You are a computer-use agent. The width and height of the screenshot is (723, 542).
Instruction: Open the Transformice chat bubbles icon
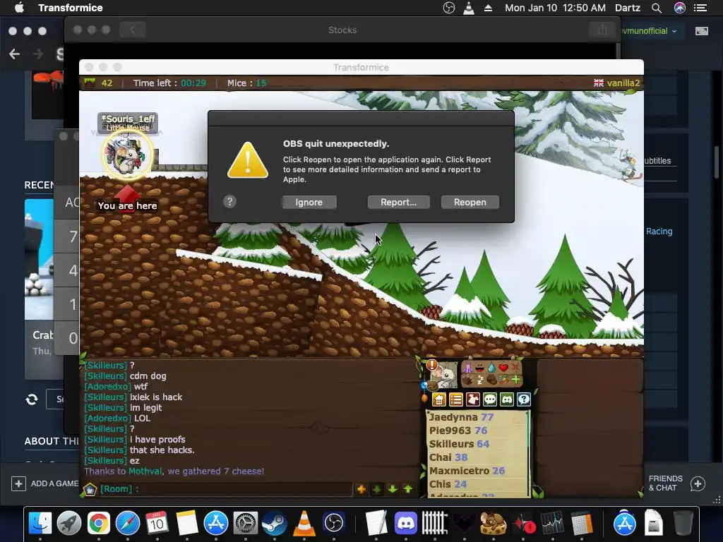[x=490, y=399]
